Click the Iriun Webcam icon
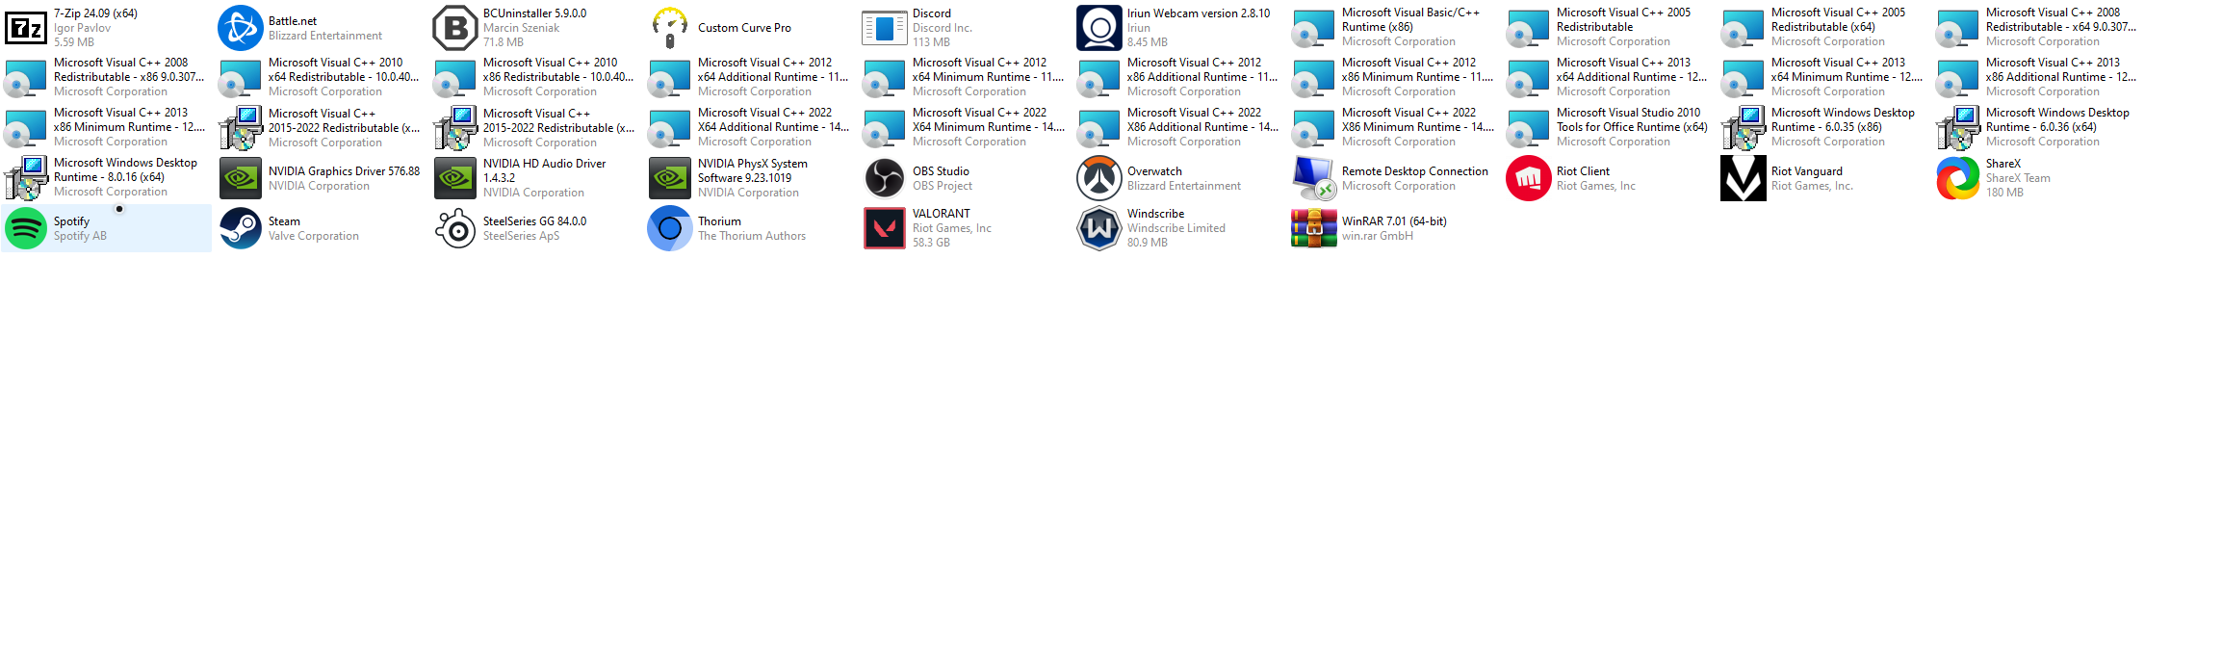Image resolution: width=2222 pixels, height=648 pixels. click(1099, 28)
